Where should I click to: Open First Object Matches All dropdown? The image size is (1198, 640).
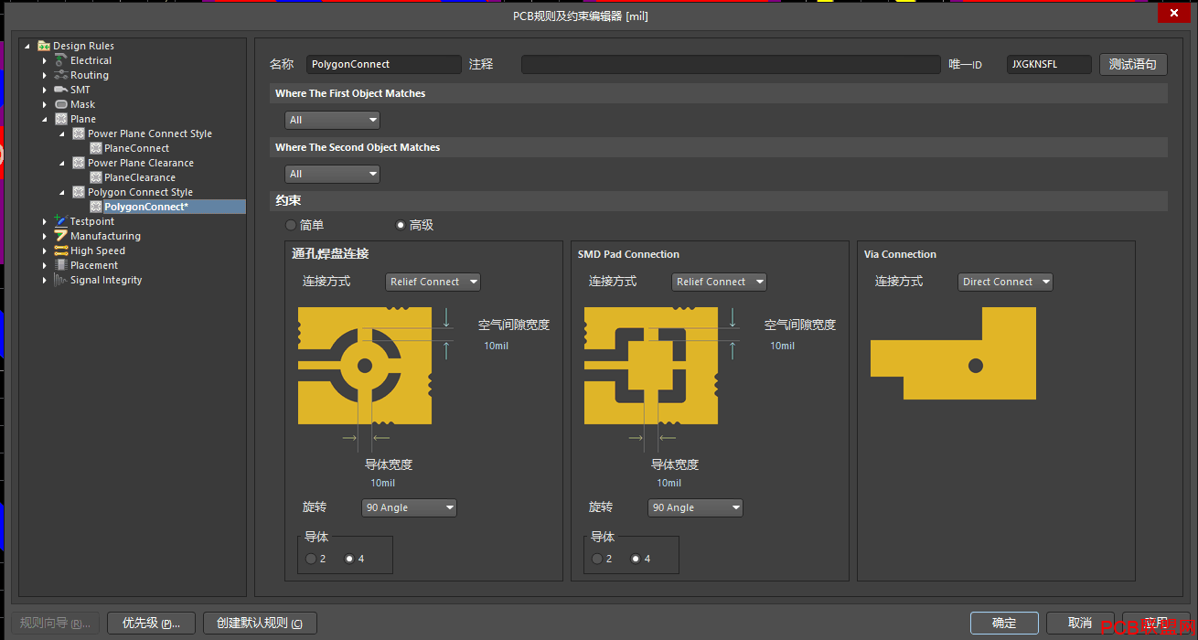coord(332,120)
